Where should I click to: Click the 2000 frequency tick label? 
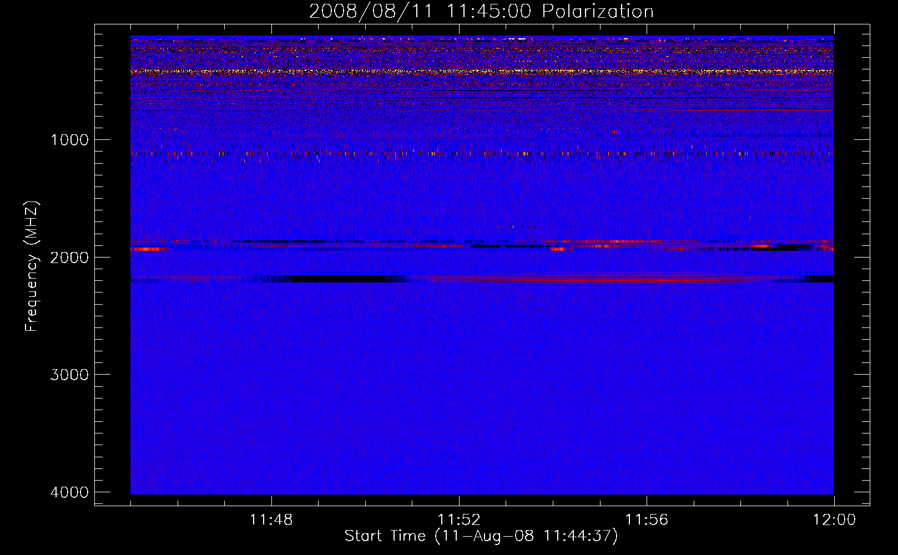69,257
